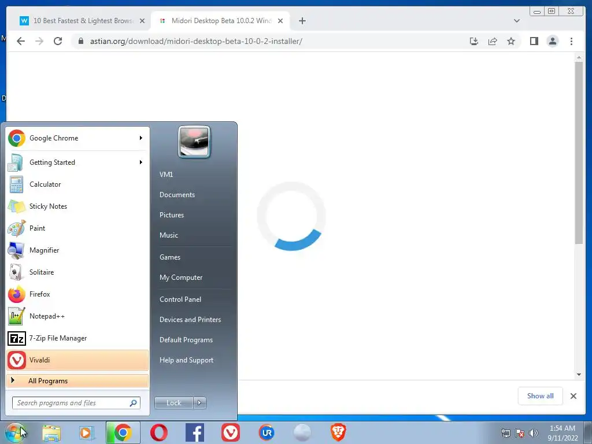Open Windows Media Player from taskbar
The height and width of the screenshot is (444, 592).
click(87, 432)
